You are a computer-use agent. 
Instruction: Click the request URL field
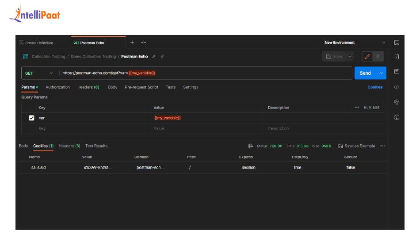206,73
